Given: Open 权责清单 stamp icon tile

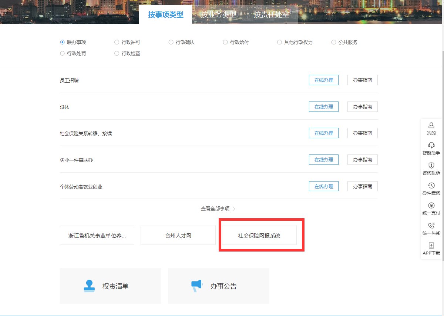Looking at the screenshot, I should pos(89,286).
